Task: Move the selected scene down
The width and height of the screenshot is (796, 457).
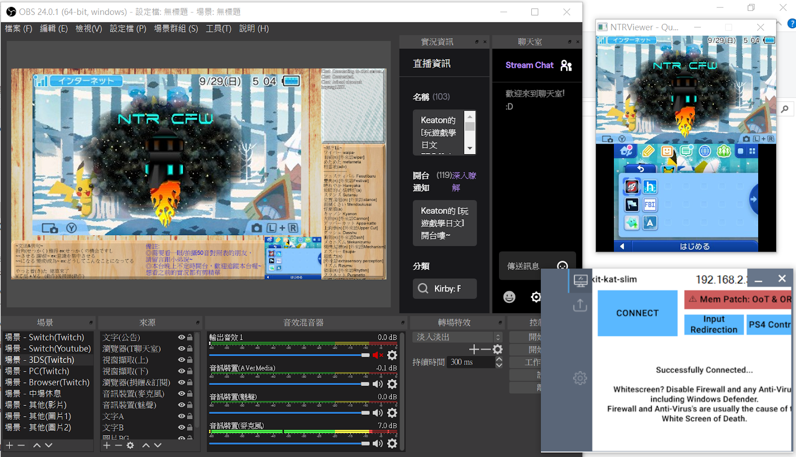Action: click(x=48, y=445)
